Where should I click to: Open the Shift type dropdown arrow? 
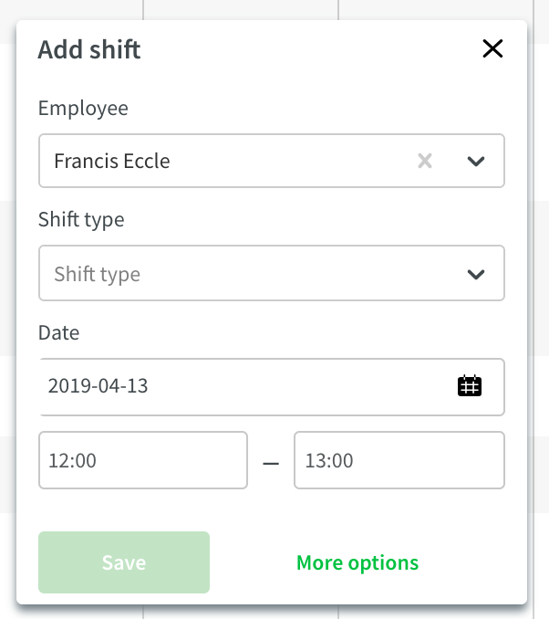(476, 274)
